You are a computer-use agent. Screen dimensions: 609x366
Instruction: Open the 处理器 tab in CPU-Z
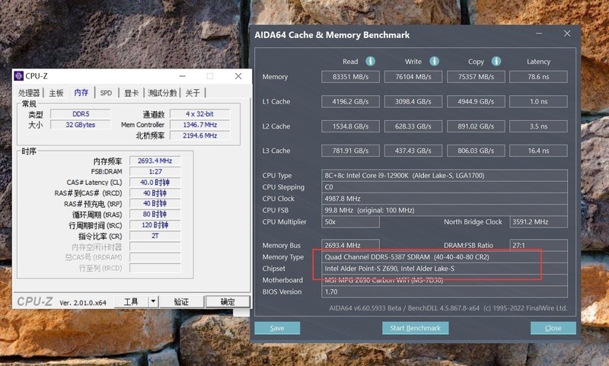coord(29,93)
